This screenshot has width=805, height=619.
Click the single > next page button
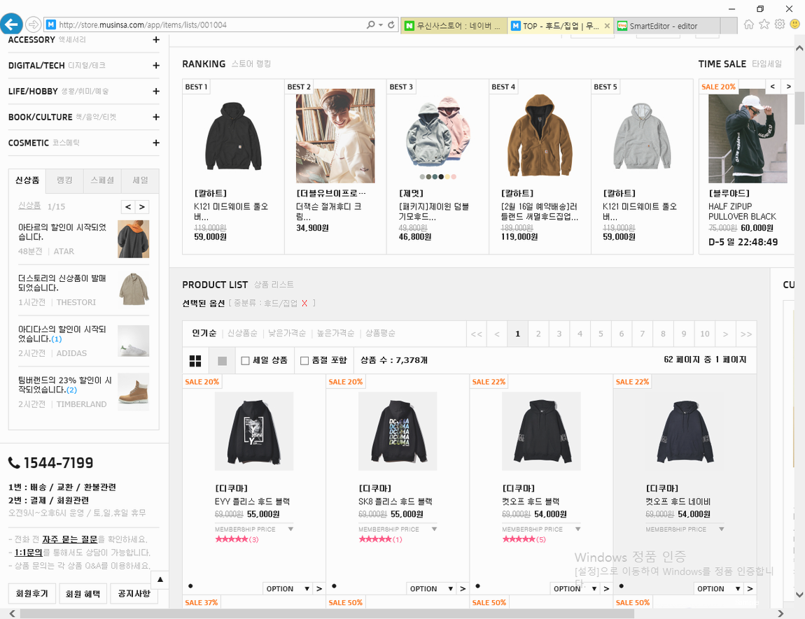[725, 334]
